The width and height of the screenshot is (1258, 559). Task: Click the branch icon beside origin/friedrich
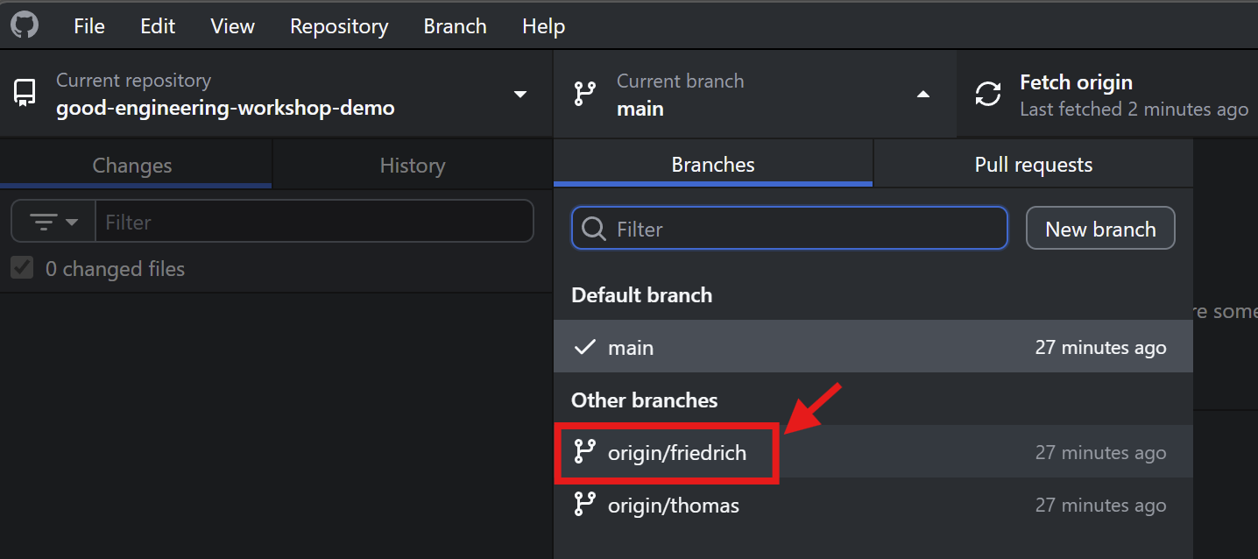click(x=584, y=452)
